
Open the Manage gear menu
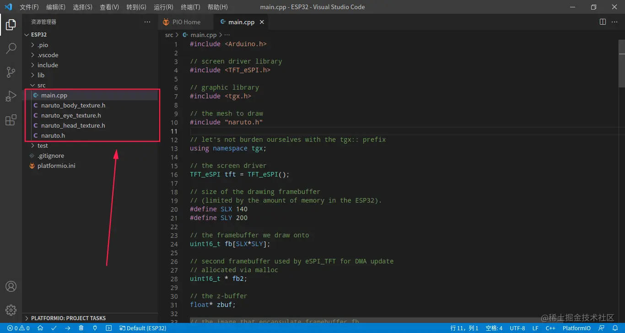(11, 310)
